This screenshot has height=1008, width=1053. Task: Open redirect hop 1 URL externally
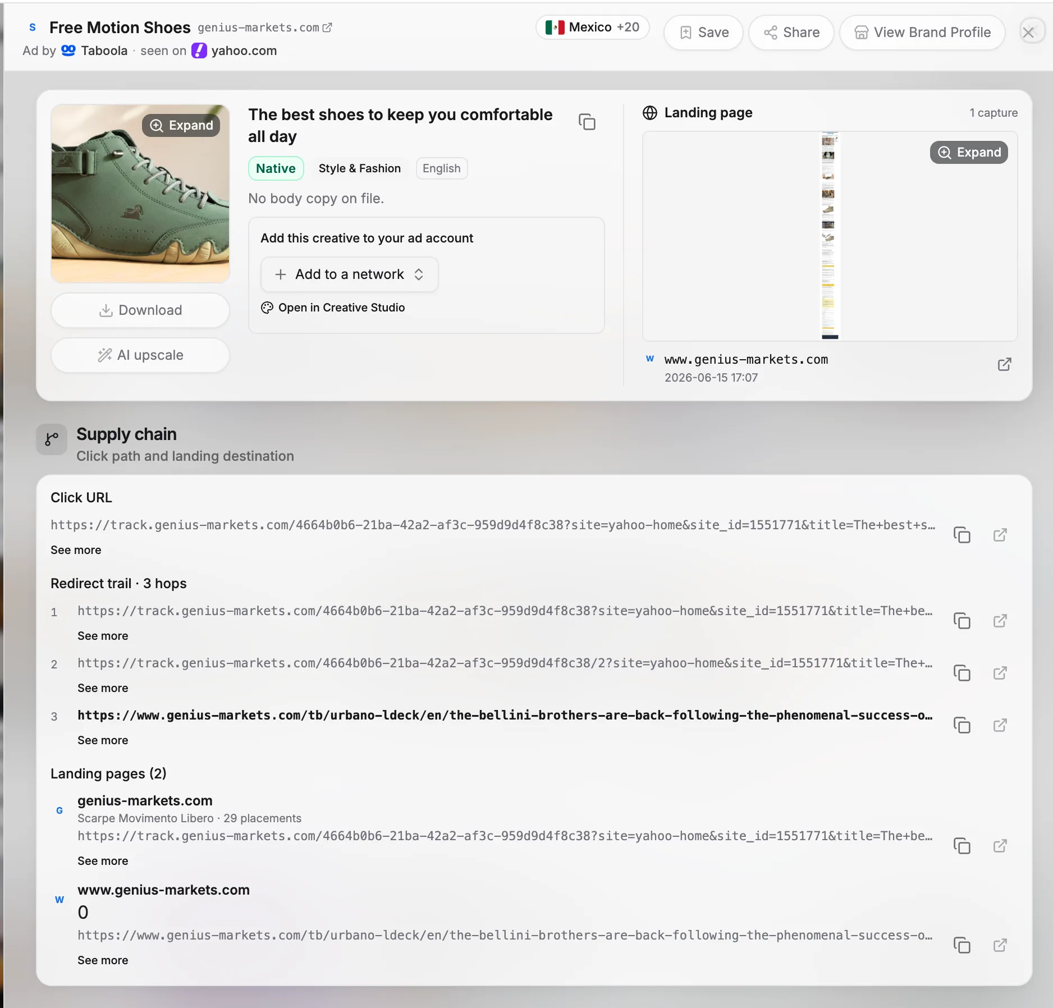1000,621
